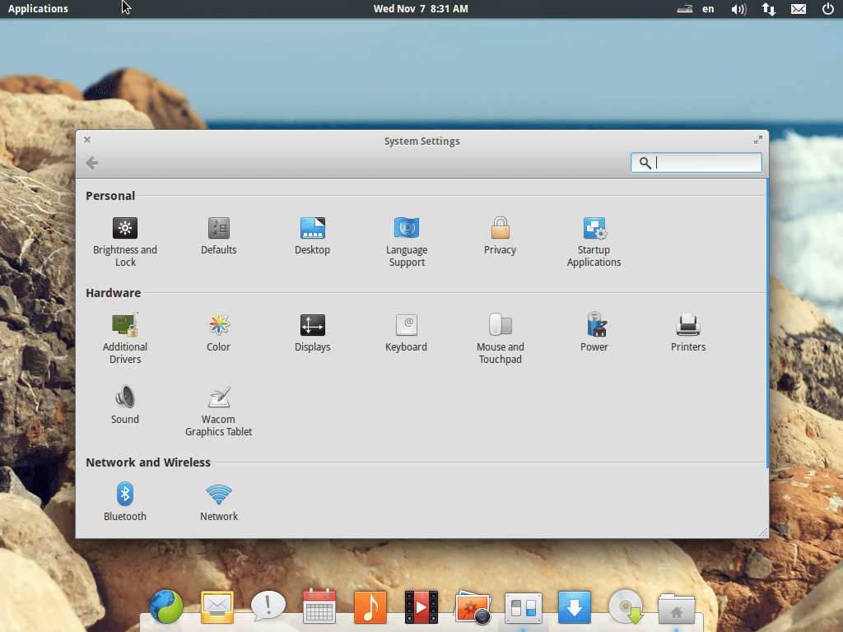843x632 pixels.
Task: Open Language Support settings
Action: click(x=407, y=241)
